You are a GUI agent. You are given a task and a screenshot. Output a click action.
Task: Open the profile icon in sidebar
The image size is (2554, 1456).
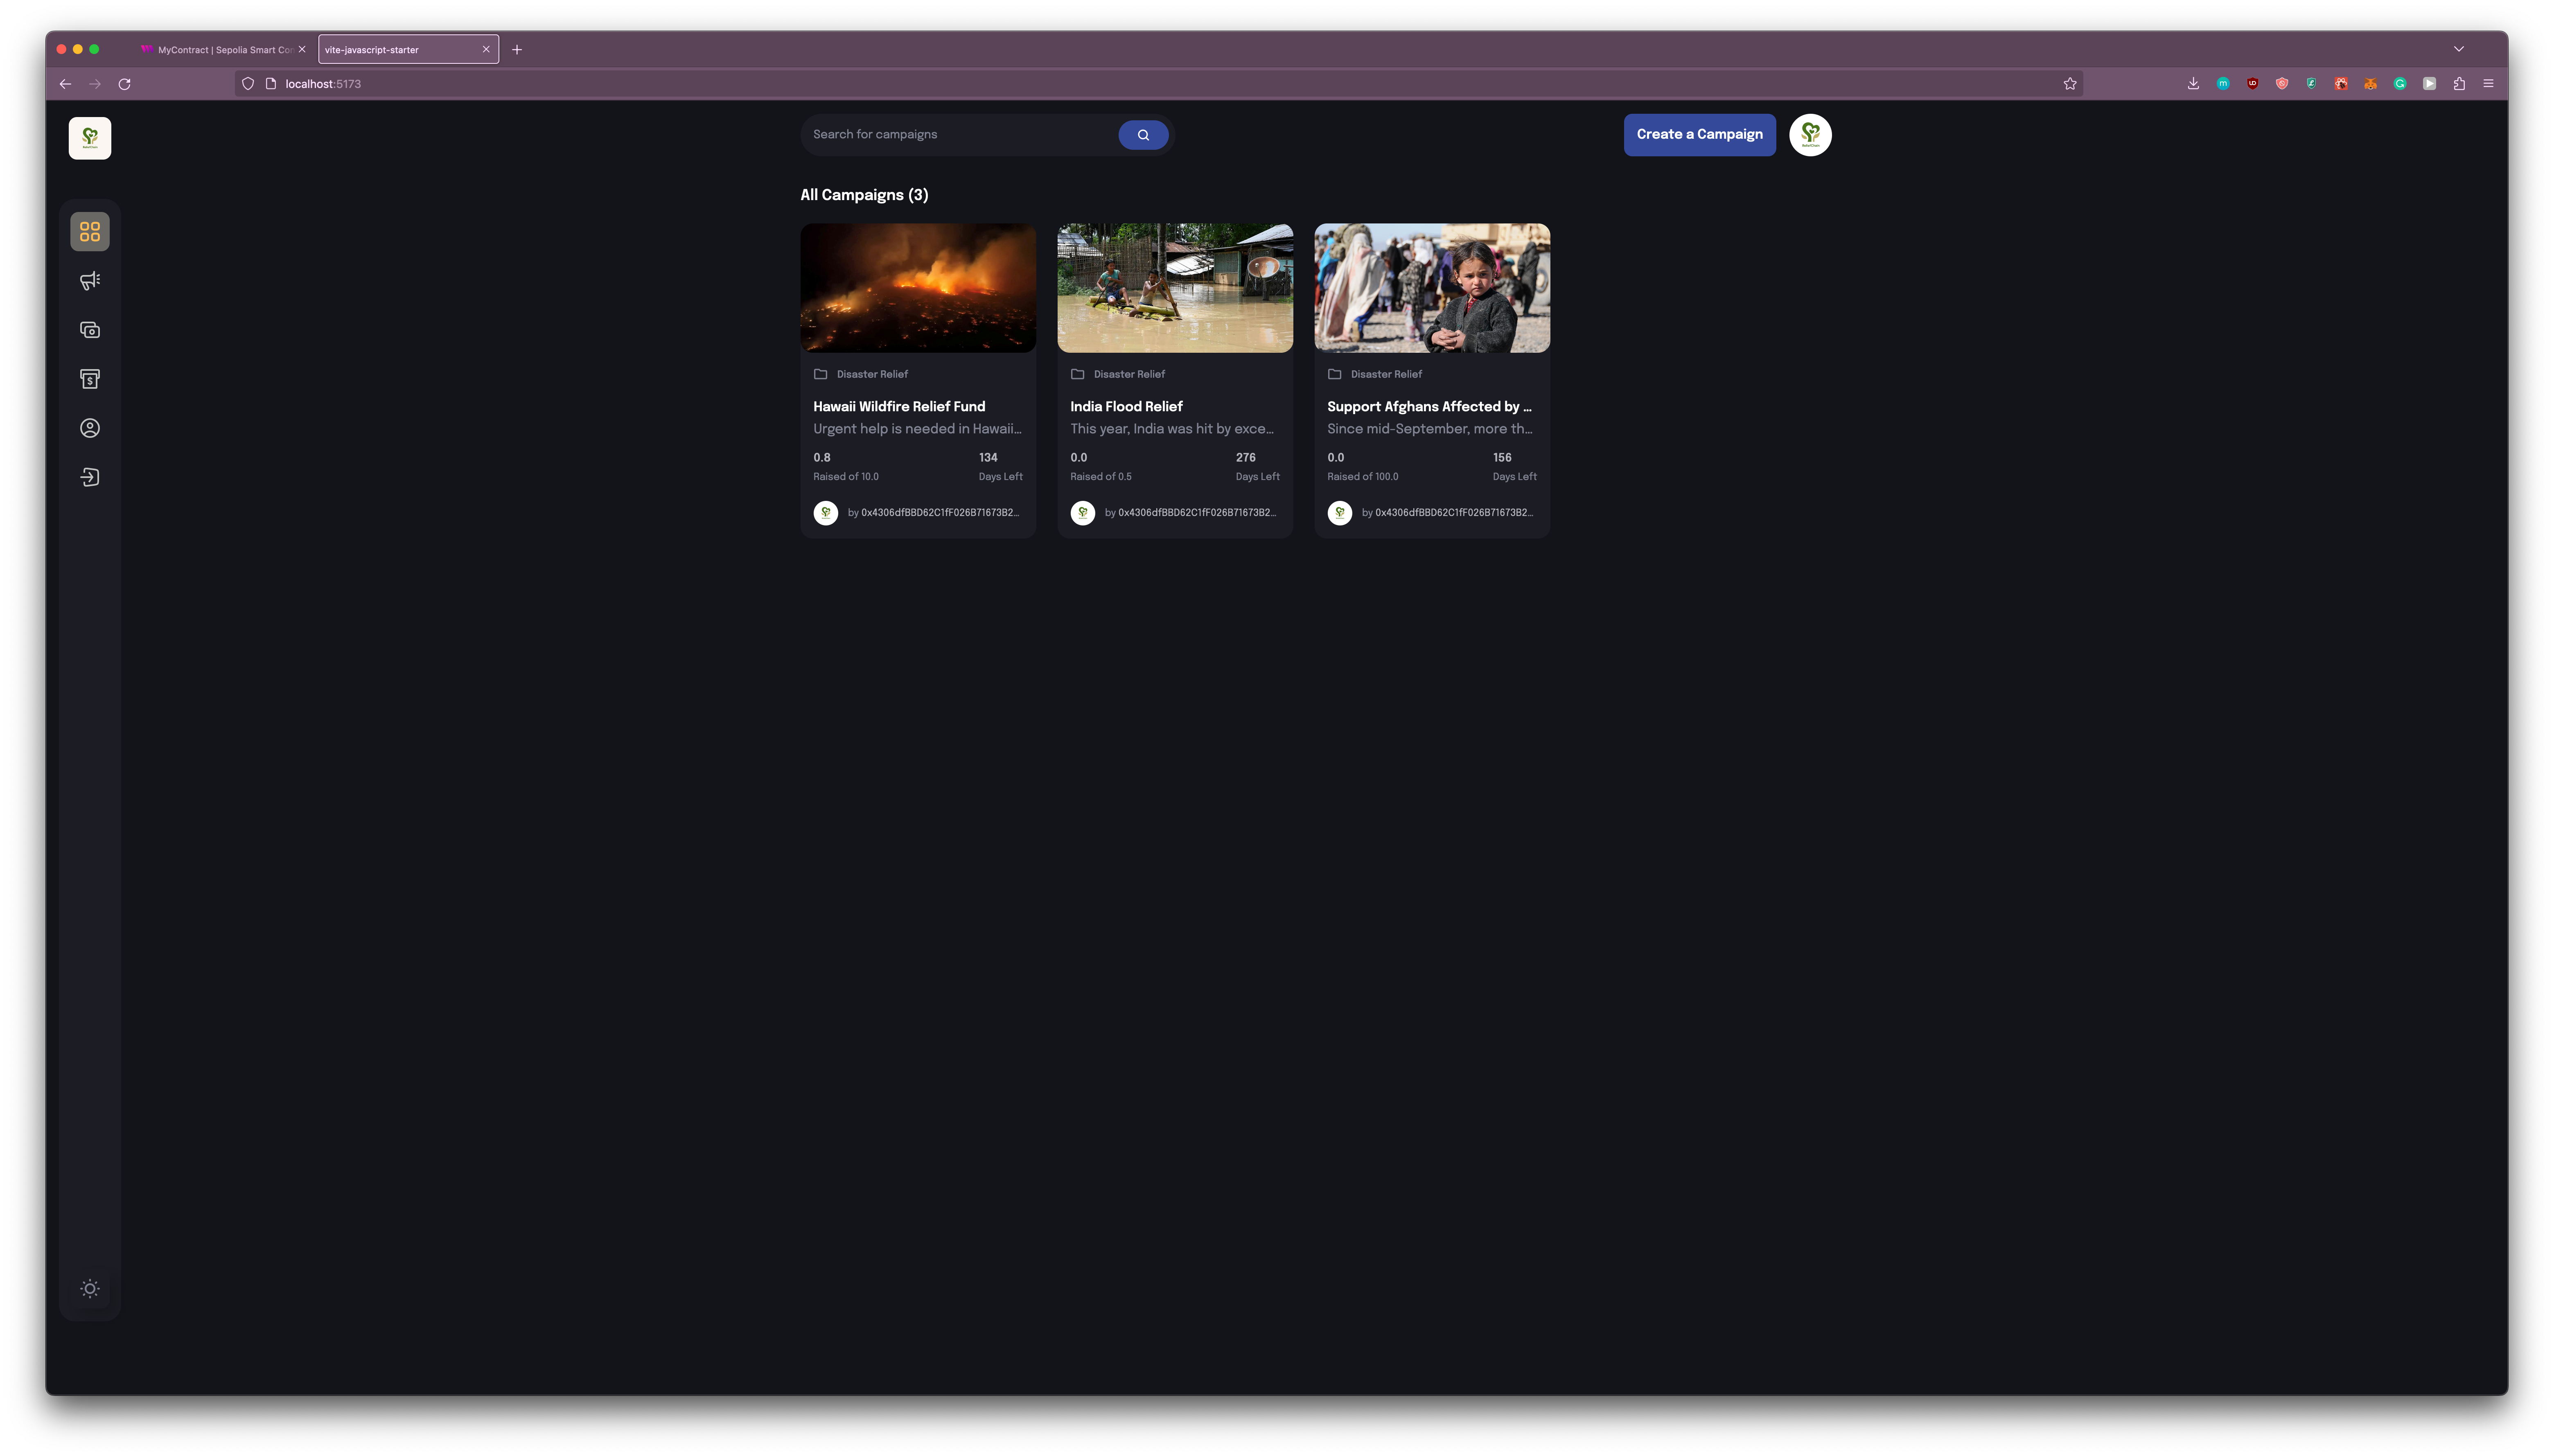click(90, 428)
